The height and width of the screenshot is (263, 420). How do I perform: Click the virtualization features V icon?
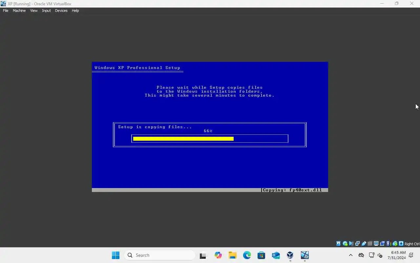[x=388, y=244]
